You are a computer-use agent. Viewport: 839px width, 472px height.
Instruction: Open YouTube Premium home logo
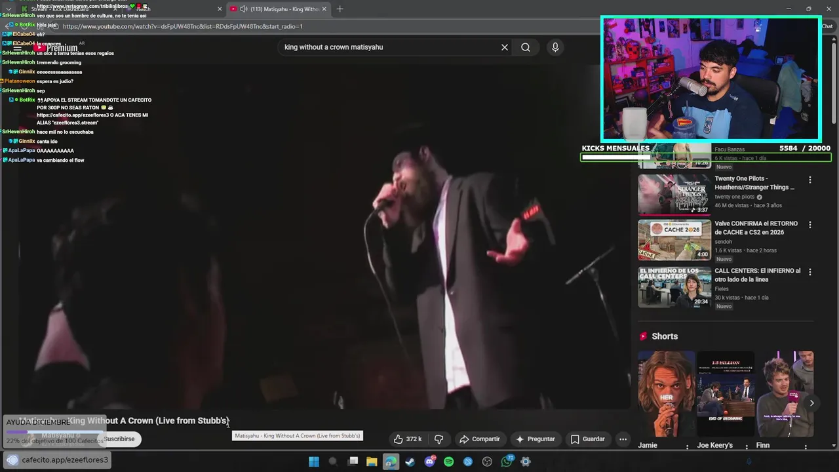(x=57, y=47)
